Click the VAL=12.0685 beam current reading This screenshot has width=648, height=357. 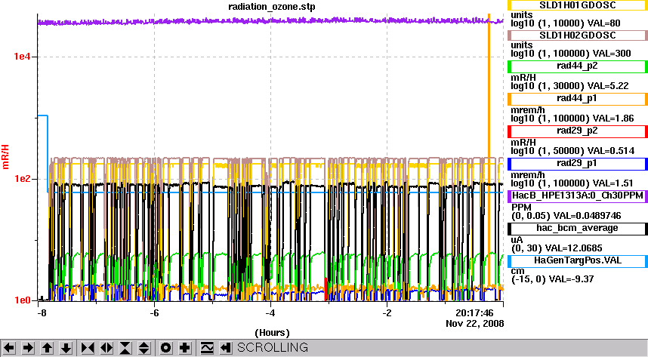click(574, 248)
